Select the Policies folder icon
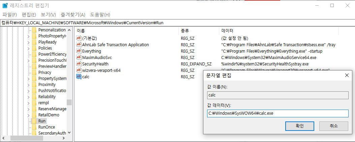 click(x=34, y=48)
